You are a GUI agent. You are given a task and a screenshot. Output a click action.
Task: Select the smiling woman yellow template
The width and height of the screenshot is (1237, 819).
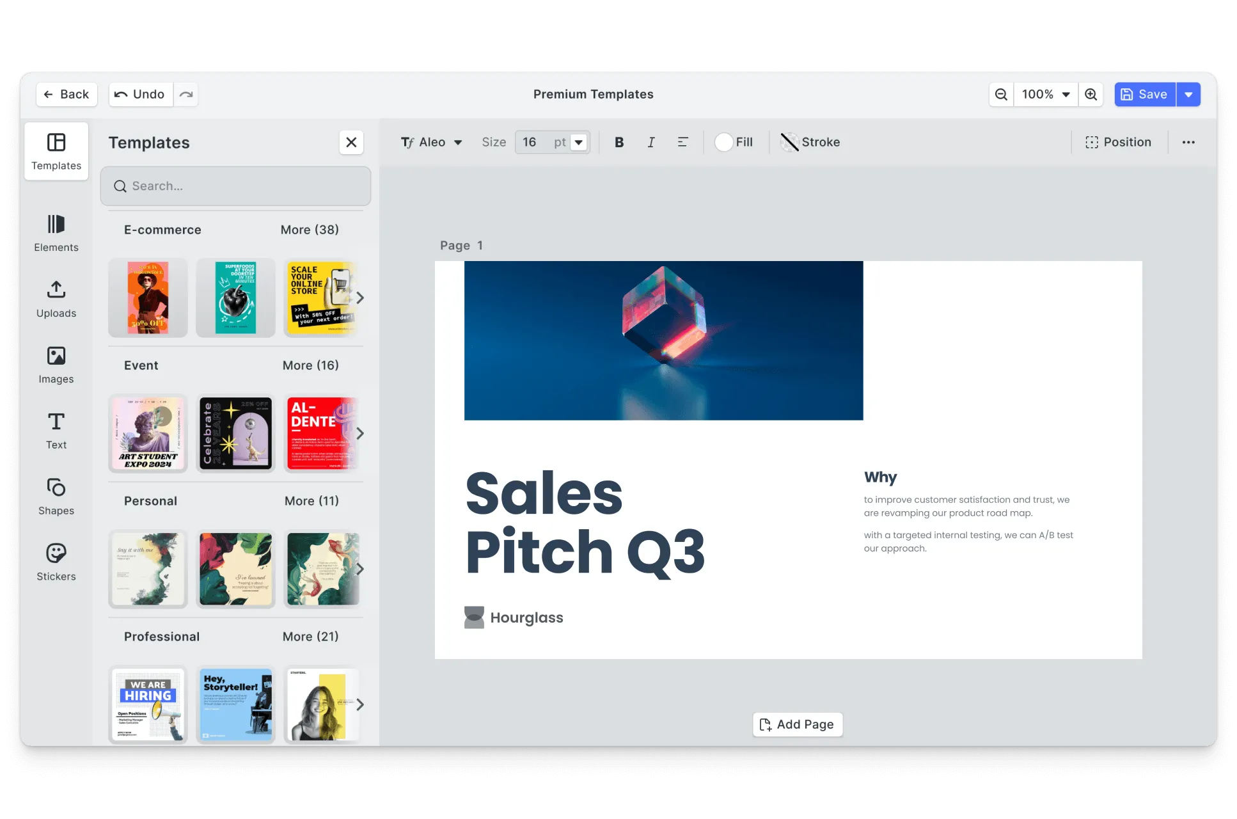click(322, 704)
